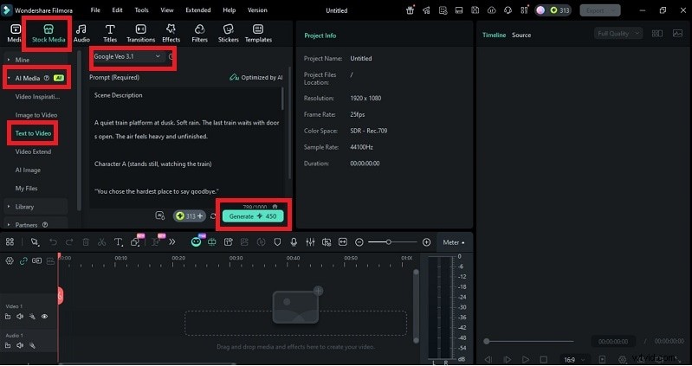Click the preview layout grid icon
The image size is (692, 366).
click(x=657, y=34)
